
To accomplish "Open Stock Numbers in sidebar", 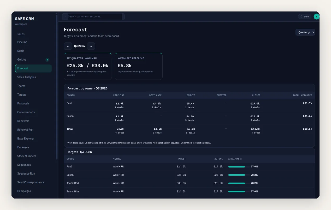I will (x=33, y=156).
